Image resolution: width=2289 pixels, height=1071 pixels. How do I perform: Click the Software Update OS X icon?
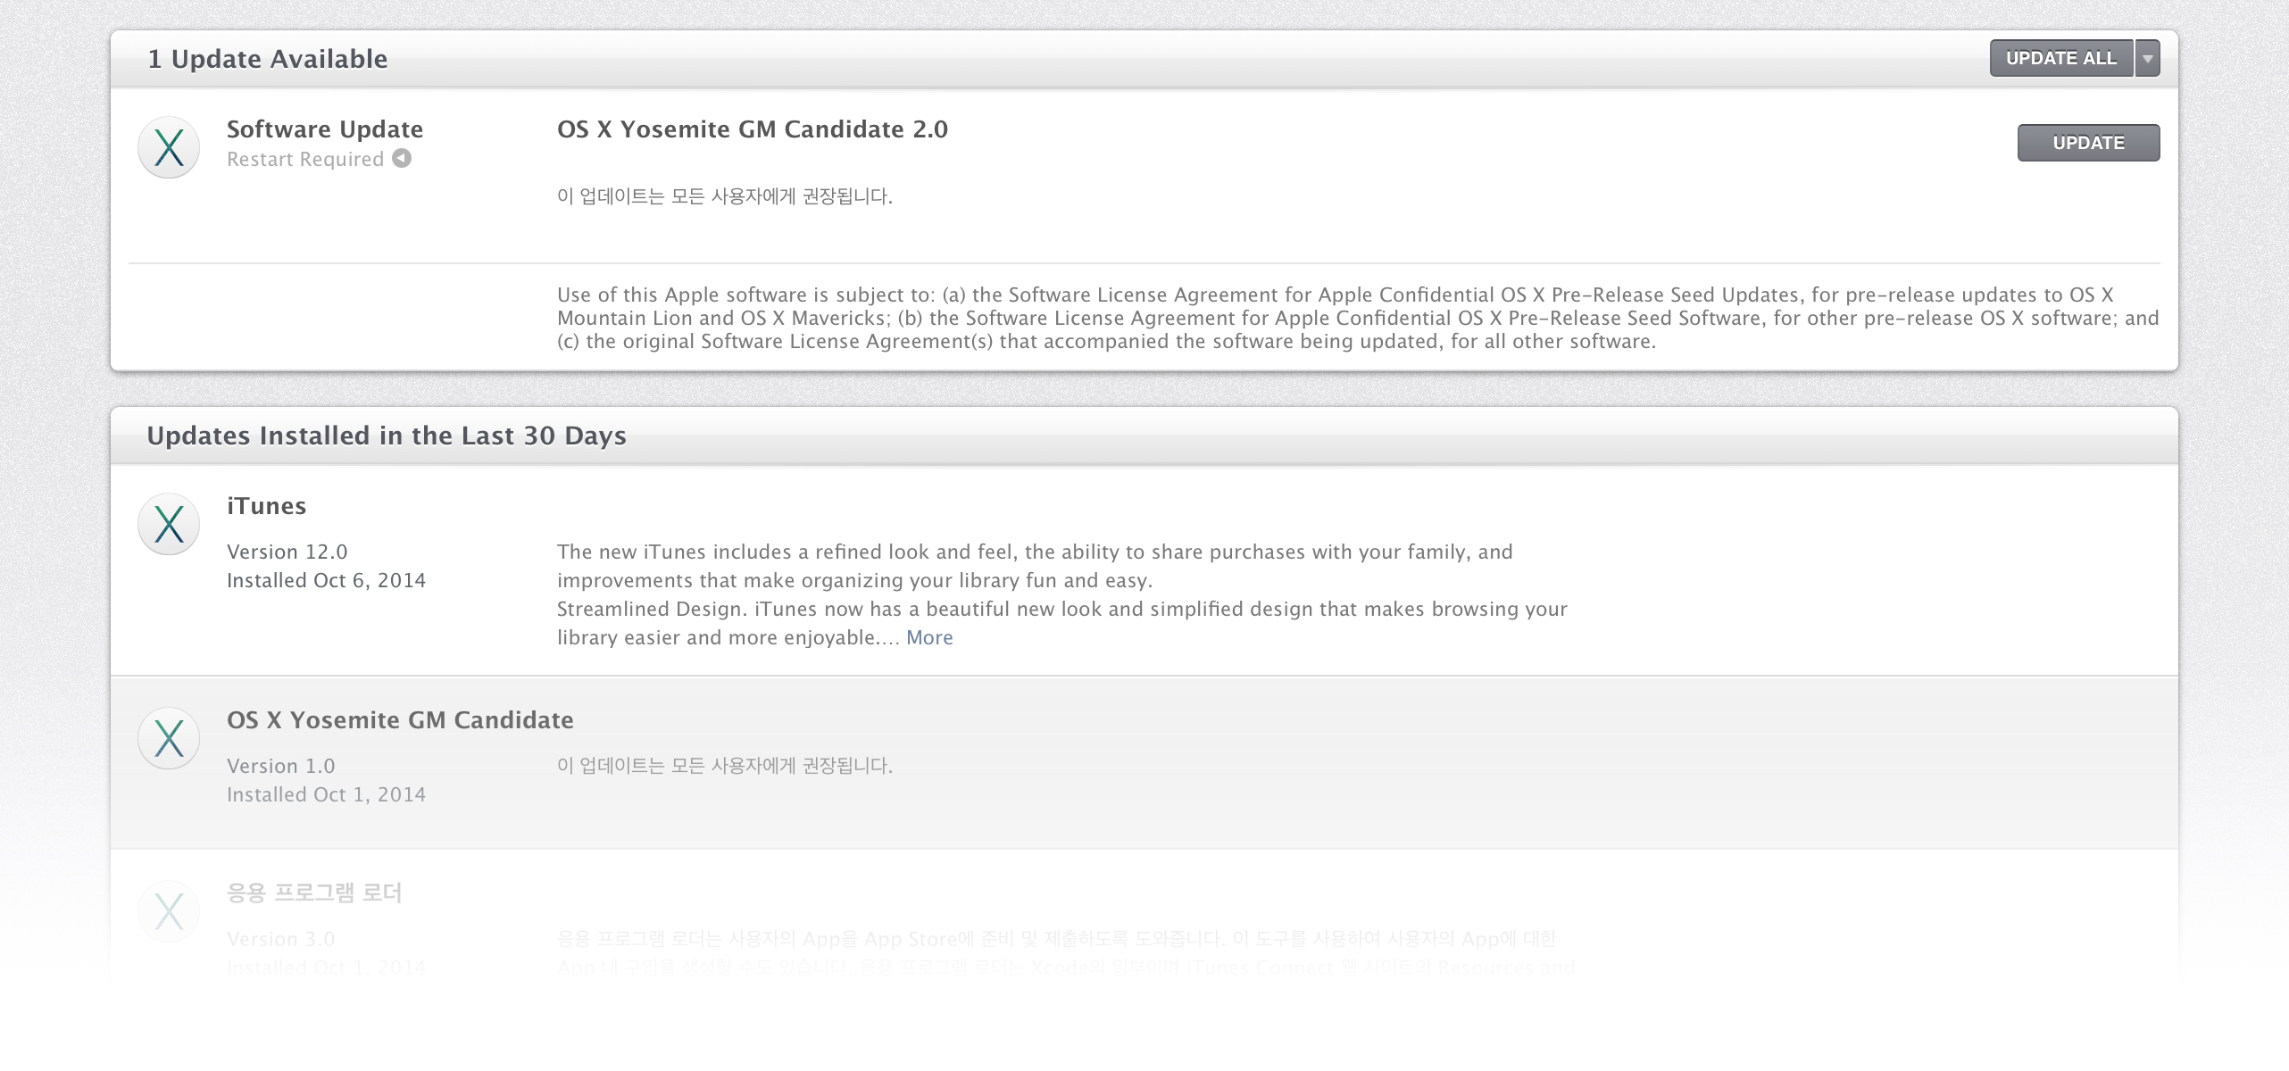[169, 147]
